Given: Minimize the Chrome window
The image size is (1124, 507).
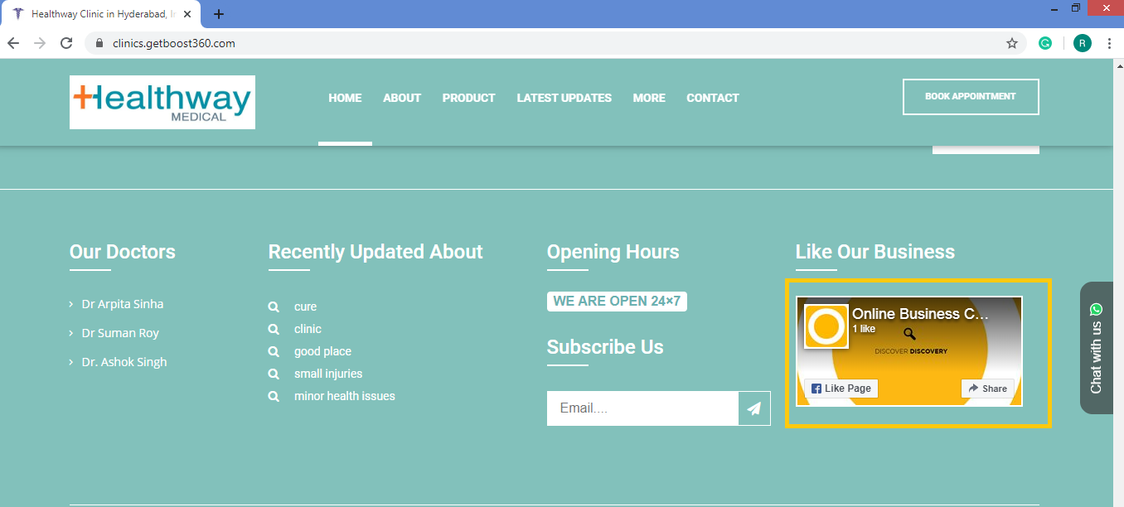Looking at the screenshot, I should tap(1053, 7).
